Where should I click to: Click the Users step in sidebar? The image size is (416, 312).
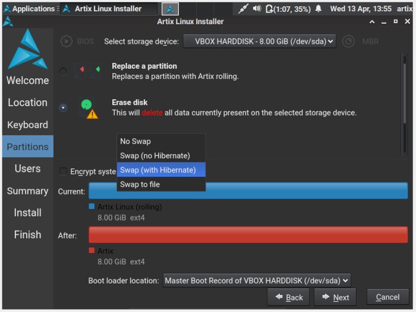(x=28, y=168)
